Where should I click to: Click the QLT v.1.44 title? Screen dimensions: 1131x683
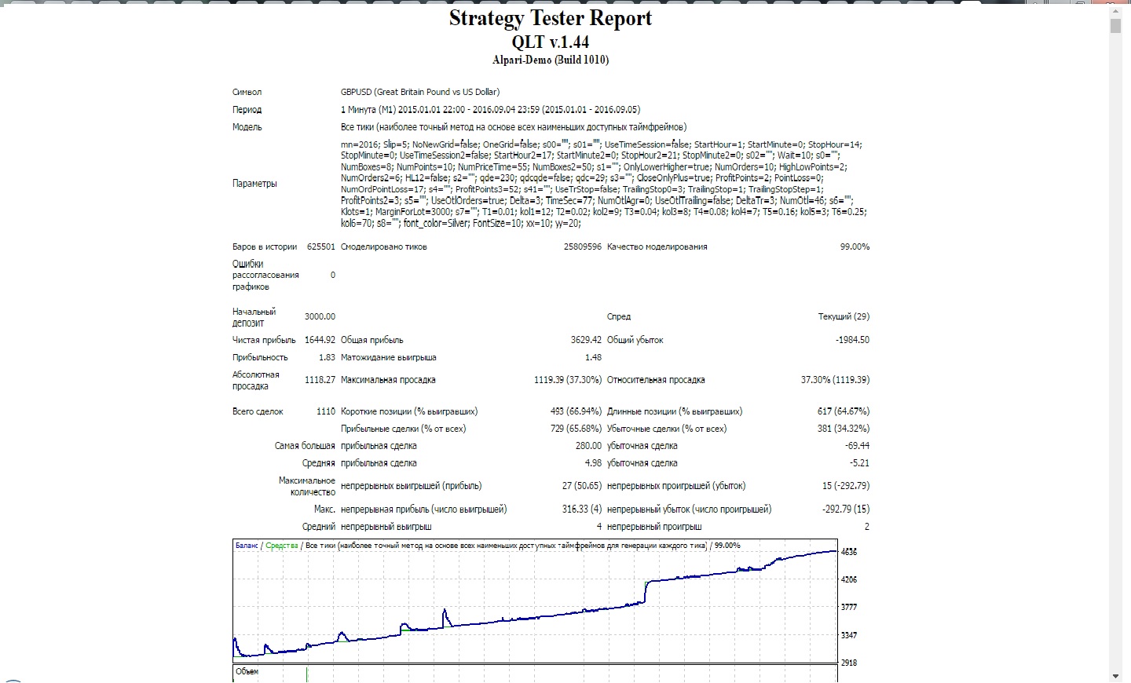(x=551, y=42)
